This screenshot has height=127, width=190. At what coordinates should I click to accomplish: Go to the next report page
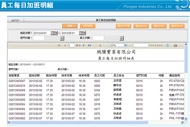point(84,45)
